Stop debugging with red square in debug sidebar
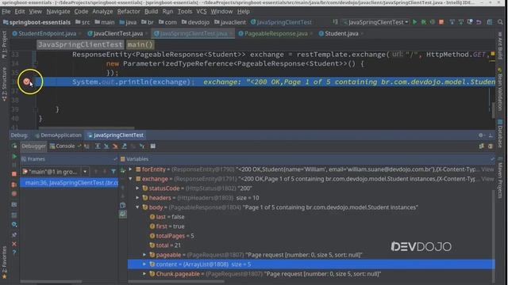The height and width of the screenshot is (285, 508). (x=14, y=174)
